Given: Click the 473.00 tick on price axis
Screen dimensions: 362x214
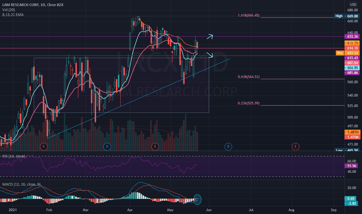Looking at the screenshot, I should point(353,144).
